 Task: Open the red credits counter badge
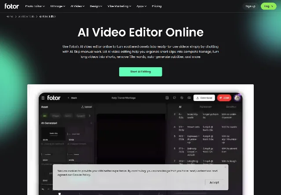pos(224,98)
